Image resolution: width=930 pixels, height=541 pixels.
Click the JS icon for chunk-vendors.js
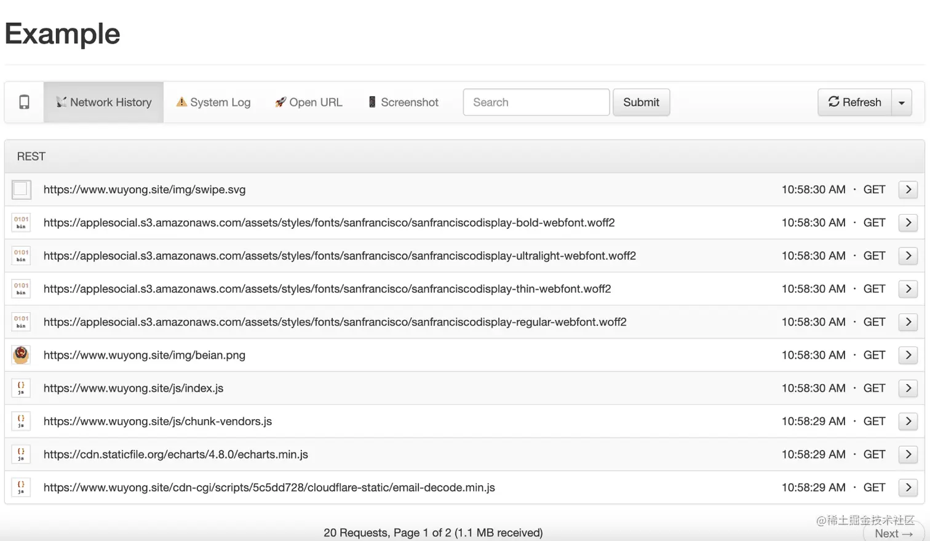coord(21,422)
